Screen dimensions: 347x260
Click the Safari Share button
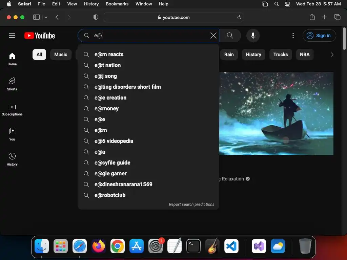pos(312,17)
